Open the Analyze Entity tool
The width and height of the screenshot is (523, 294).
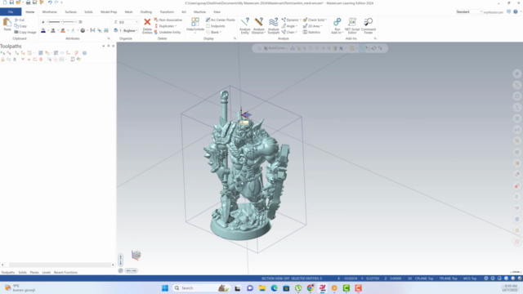coord(245,25)
